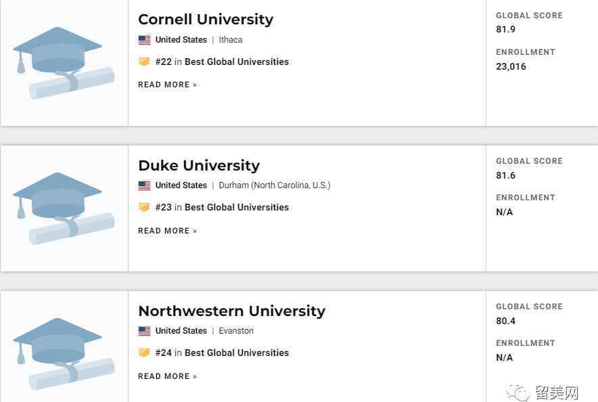Click Read More under Northwestern University
Viewport: 598px width, 402px height.
[x=167, y=376]
